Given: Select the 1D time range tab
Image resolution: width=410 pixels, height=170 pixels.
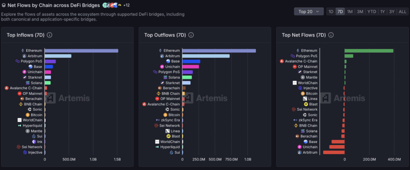Looking at the screenshot, I should click(331, 12).
